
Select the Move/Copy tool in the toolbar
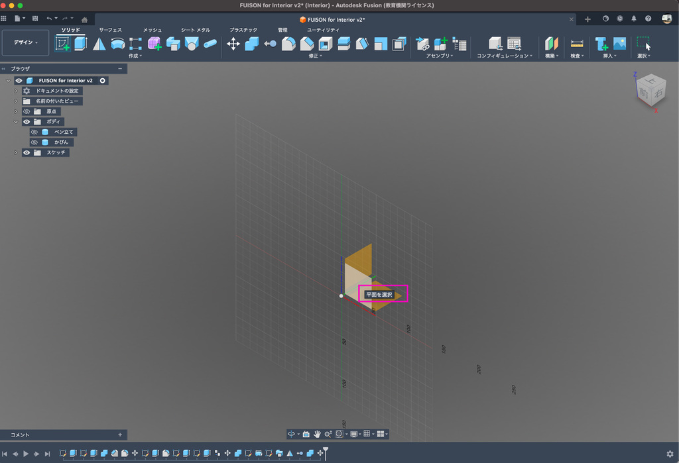coord(233,44)
